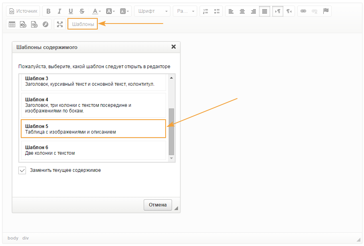Click the dialog resize grip
364x246 pixels.
click(x=176, y=208)
